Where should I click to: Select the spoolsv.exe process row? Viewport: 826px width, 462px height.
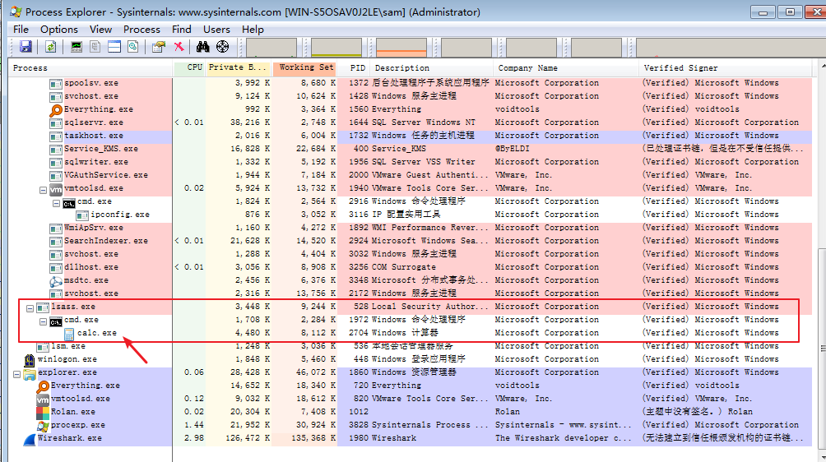[410, 83]
